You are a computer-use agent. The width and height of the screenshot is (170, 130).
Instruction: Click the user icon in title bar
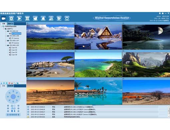(x=160, y=13)
